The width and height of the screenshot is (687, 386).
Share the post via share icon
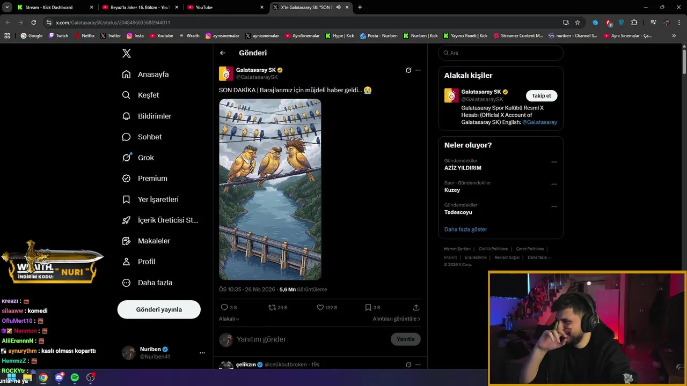click(x=416, y=308)
